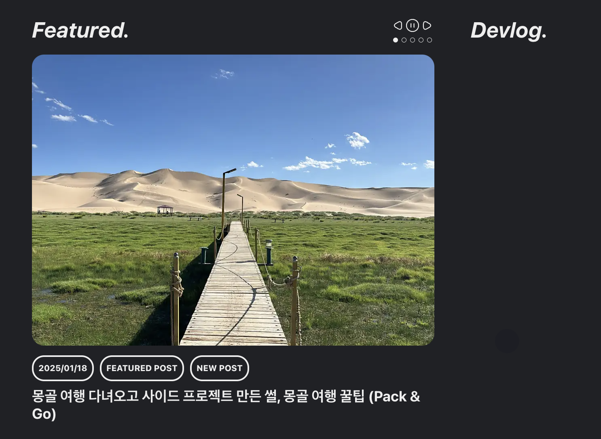Open the featured desert photo thumbnail
This screenshot has height=439, width=601.
coord(233,200)
